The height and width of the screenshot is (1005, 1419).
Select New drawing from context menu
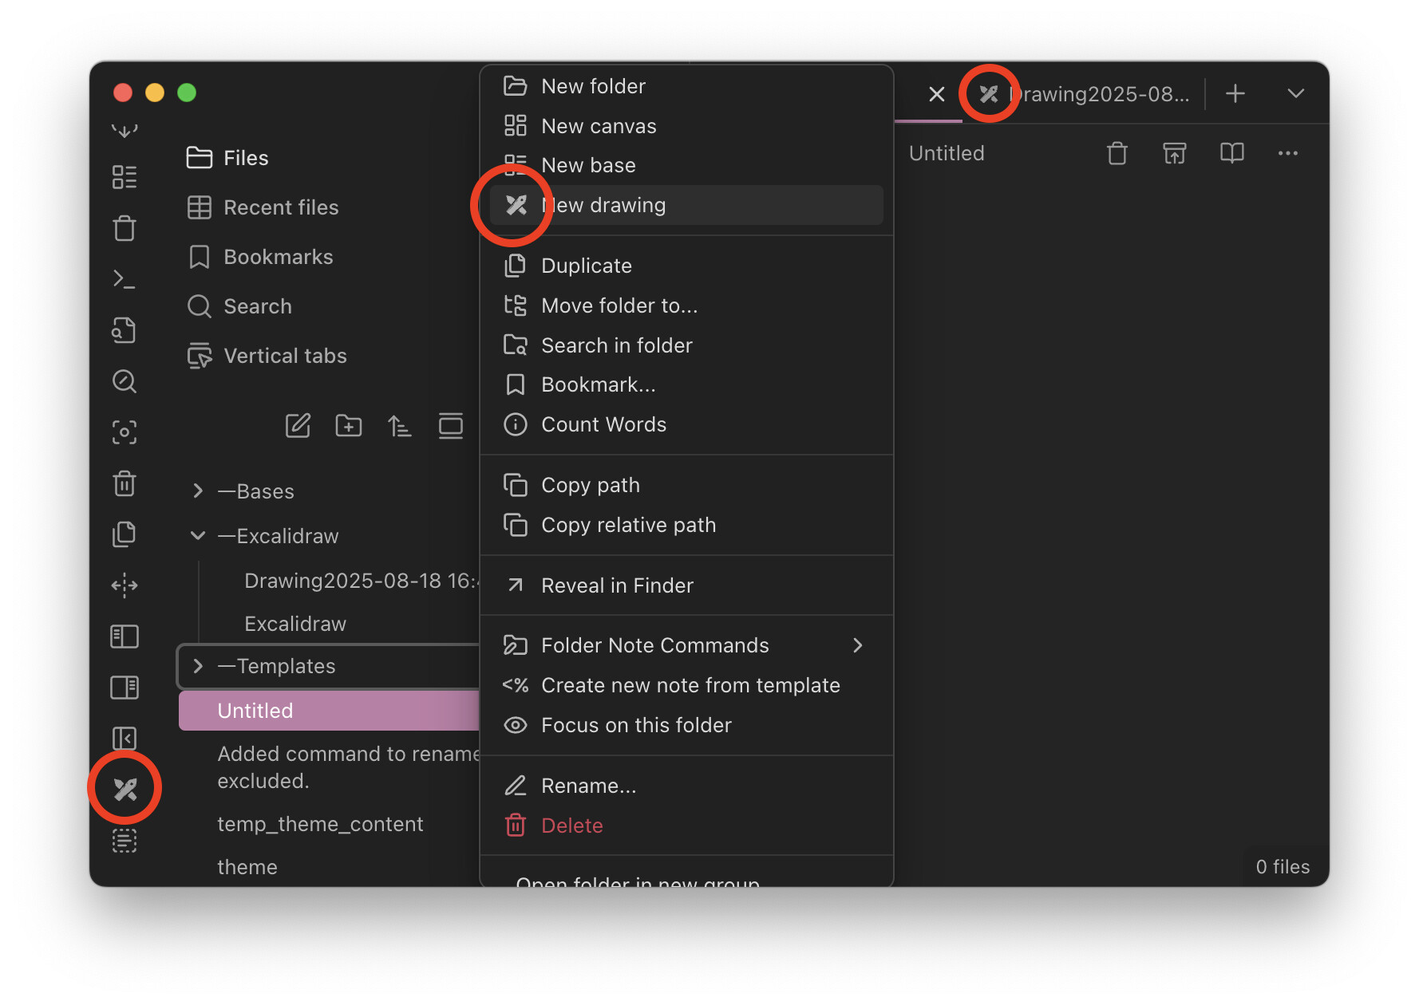pos(603,206)
